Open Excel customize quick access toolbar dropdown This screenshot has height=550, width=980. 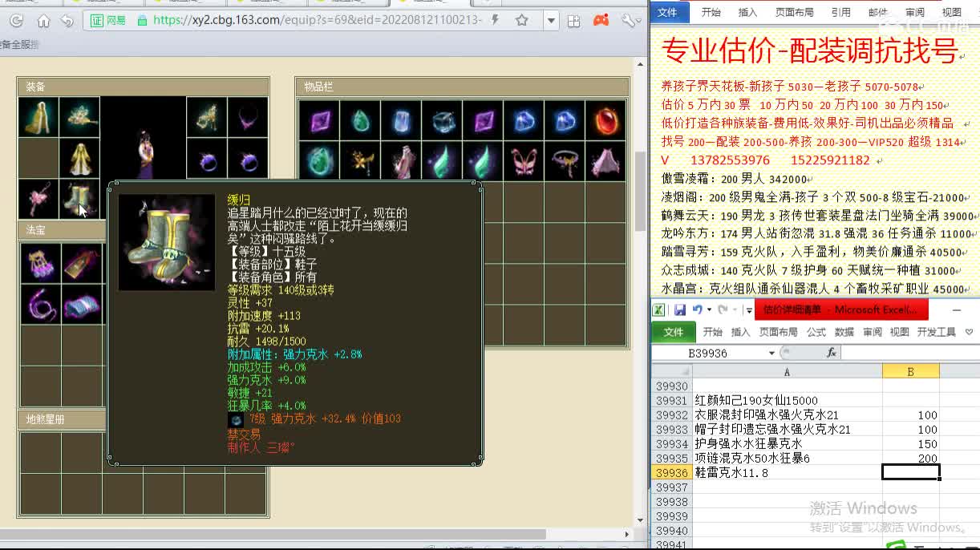(748, 310)
